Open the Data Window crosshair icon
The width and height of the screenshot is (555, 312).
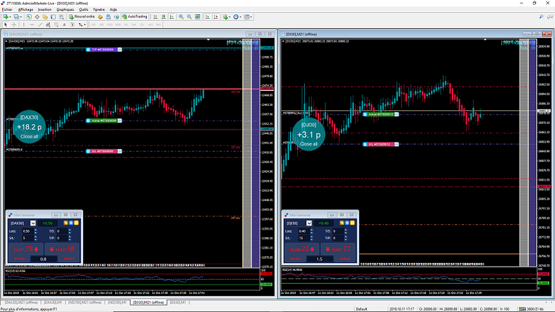click(x=37, y=17)
